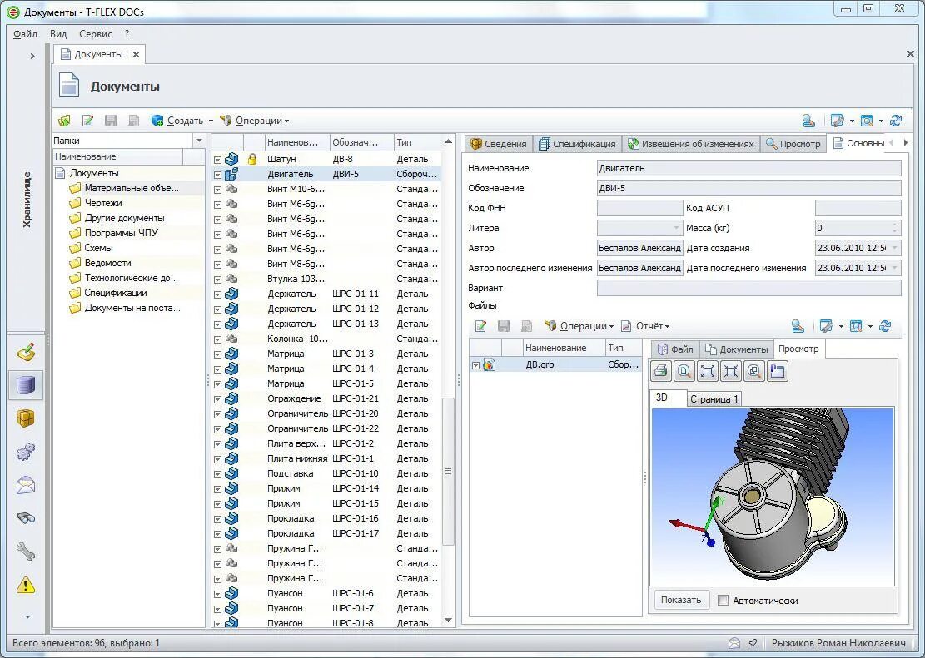
Task: Click the document list vertical scrollbar
Action: tap(448, 472)
